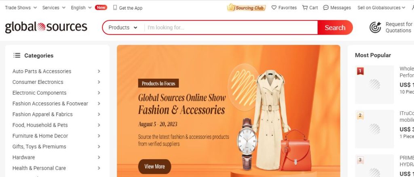Open the number 1 Most Popular thumbnail

click(x=374, y=85)
